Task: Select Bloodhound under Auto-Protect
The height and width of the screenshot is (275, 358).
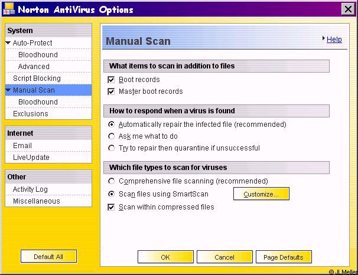Action: 38,55
